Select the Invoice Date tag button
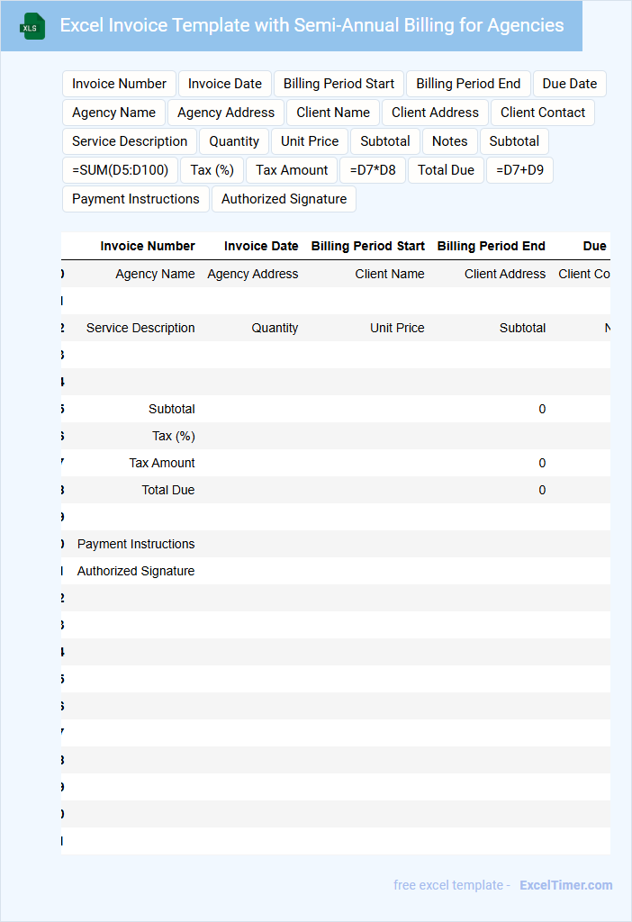This screenshot has width=632, height=922. 224,84
